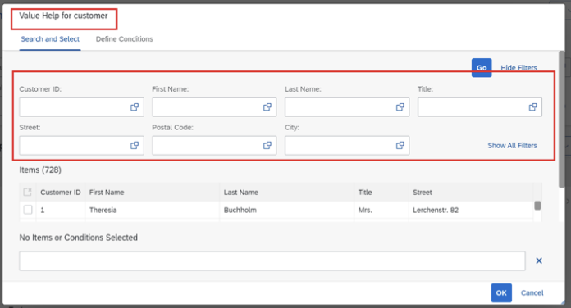Open value help icon for First Name

click(267, 107)
